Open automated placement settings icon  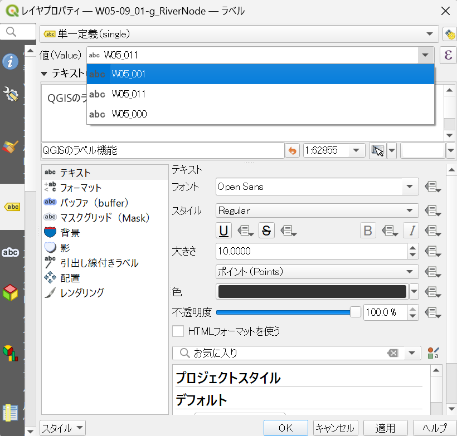pos(450,35)
